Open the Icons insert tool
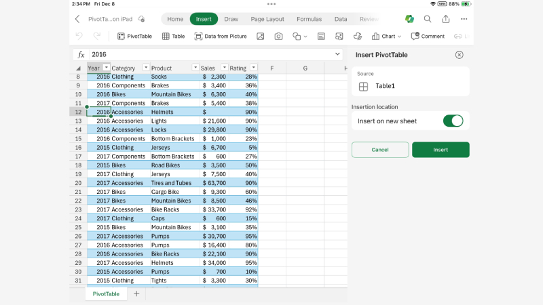Viewport: 543px width, 305px height. (339, 37)
